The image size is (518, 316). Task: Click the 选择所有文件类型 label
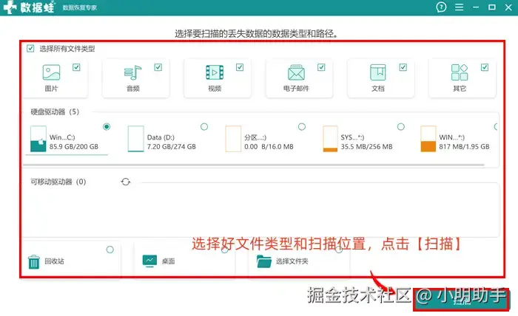coord(67,49)
